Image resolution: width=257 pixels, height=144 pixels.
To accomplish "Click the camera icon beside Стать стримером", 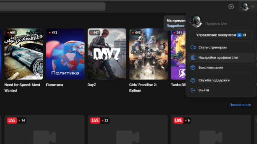I will [x=193, y=47].
